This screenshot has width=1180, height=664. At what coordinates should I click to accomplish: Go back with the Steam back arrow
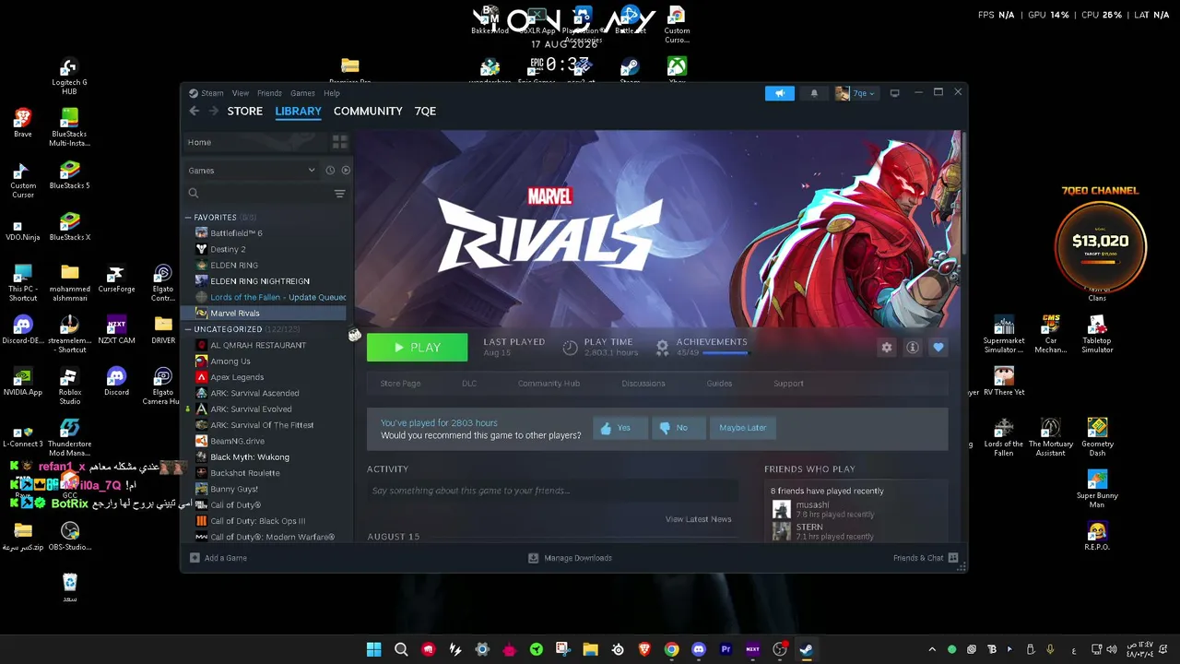(x=194, y=111)
